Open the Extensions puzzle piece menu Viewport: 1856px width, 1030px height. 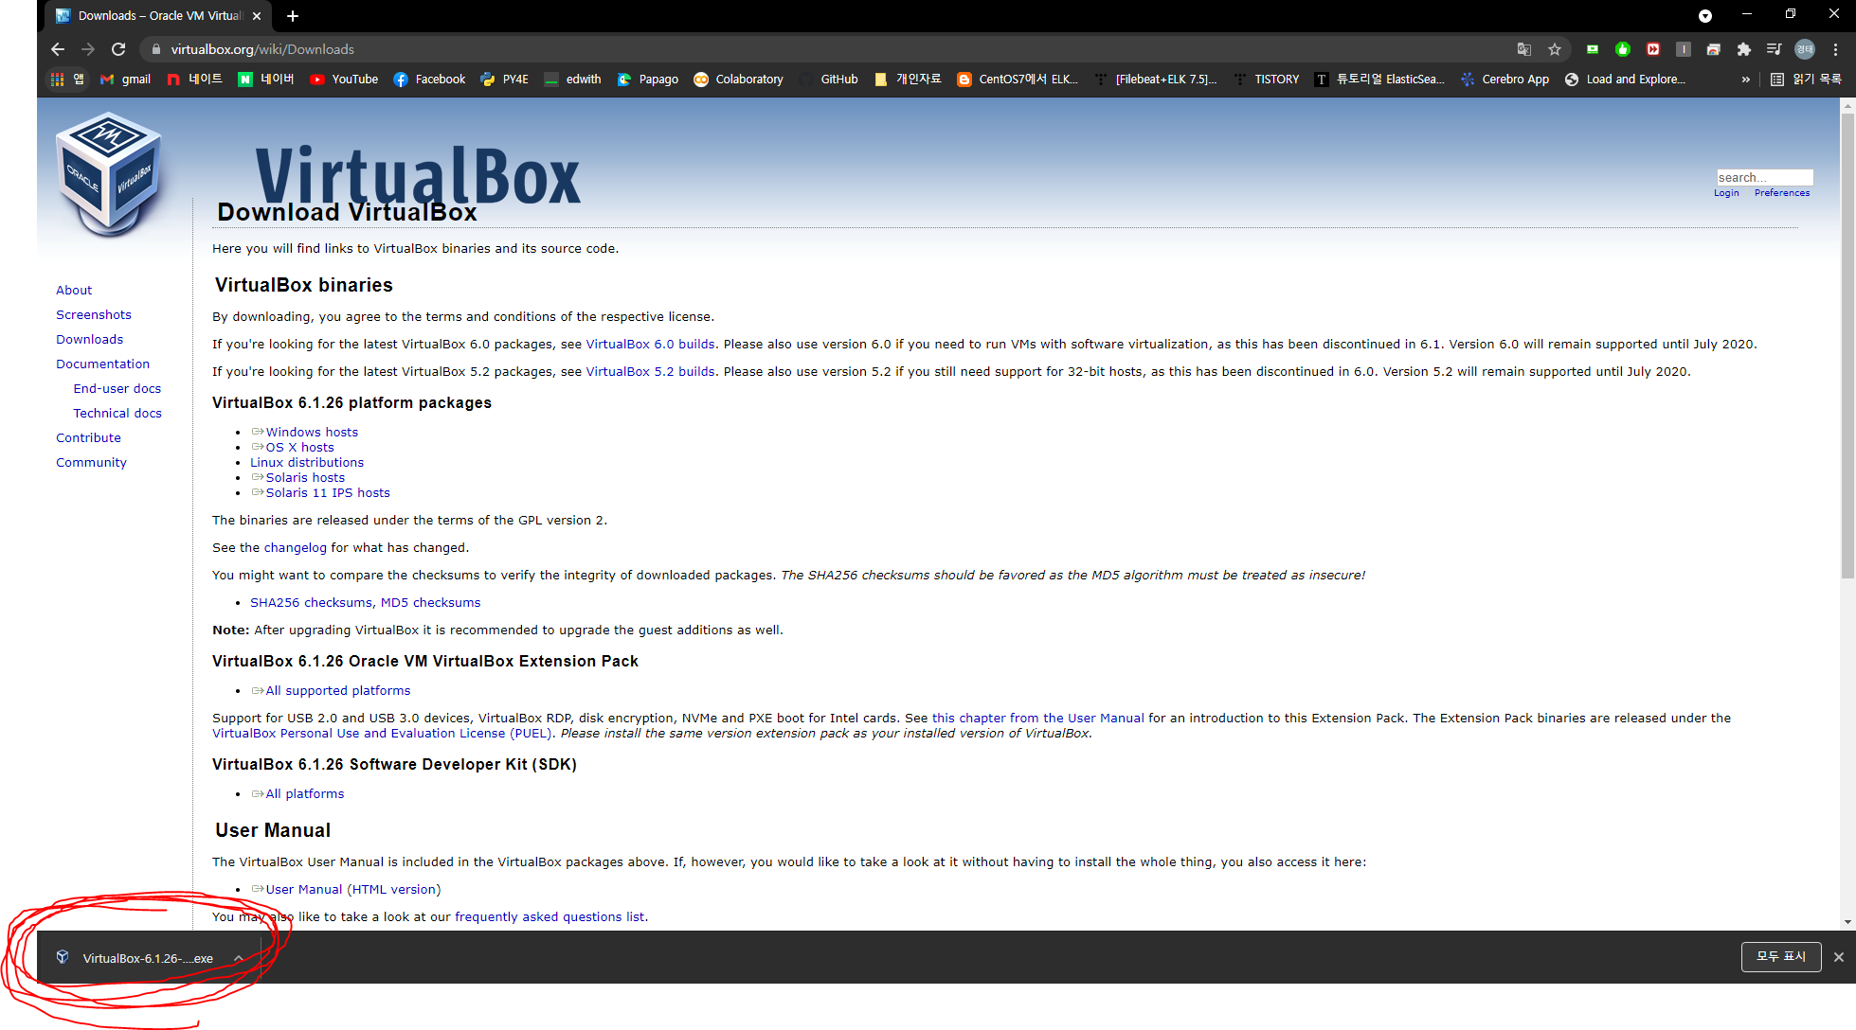click(x=1743, y=49)
